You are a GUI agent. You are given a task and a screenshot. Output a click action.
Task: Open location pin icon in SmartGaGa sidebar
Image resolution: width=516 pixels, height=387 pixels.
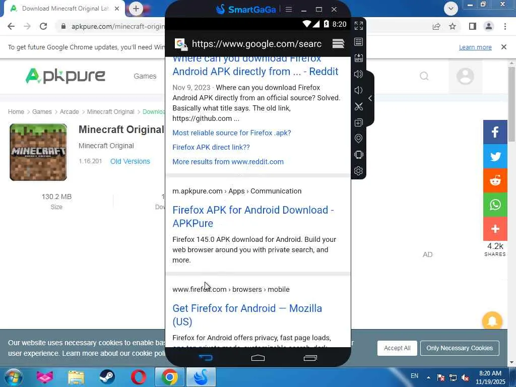(x=358, y=139)
